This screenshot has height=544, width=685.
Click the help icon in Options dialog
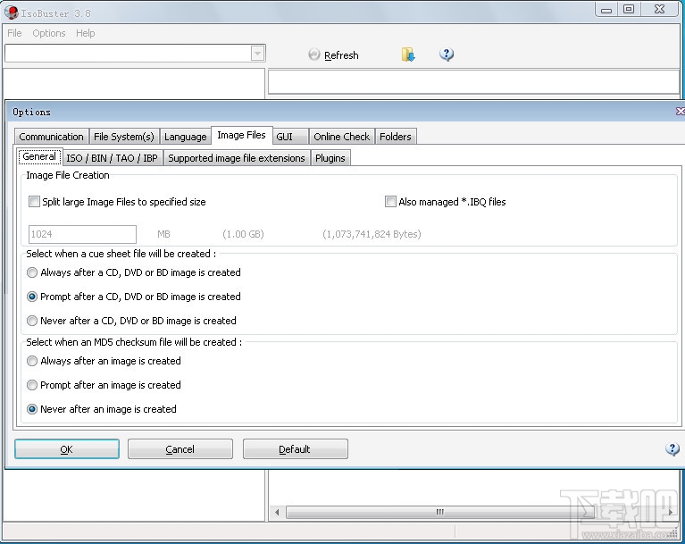[672, 449]
